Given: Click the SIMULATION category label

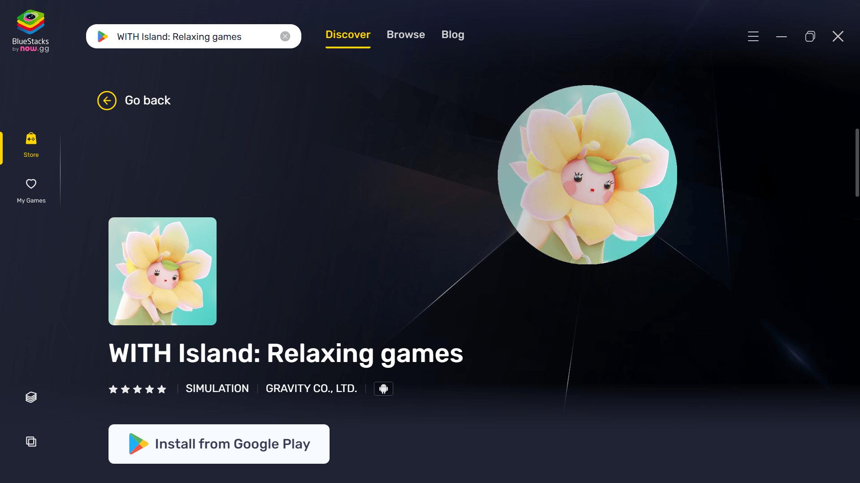Looking at the screenshot, I should 217,388.
